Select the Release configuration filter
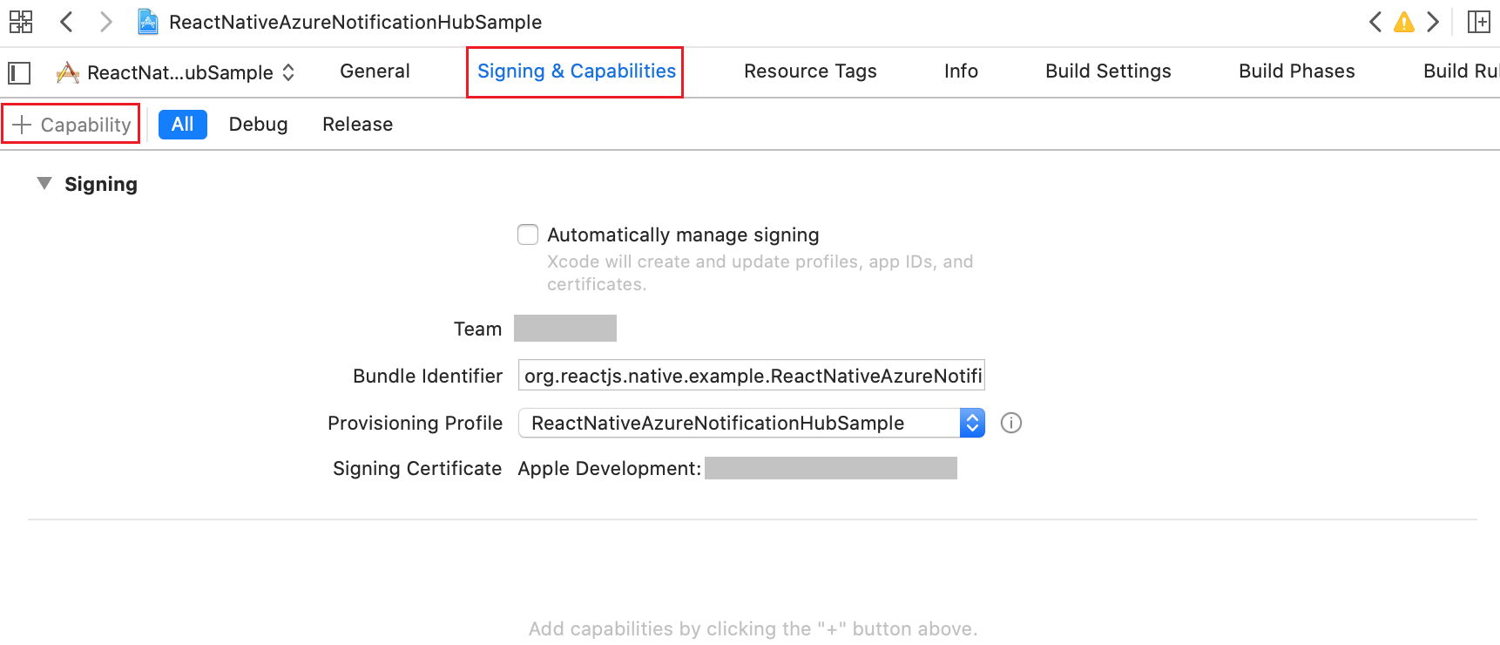Screen dimensions: 1500x645 pos(357,124)
